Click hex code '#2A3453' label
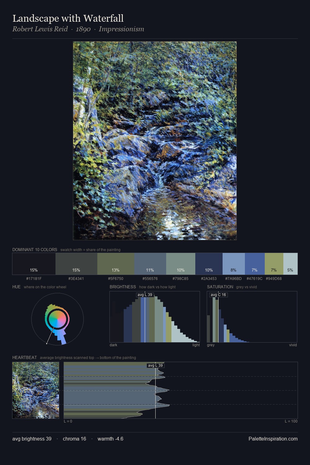This screenshot has height=465, width=310. [x=209, y=279]
